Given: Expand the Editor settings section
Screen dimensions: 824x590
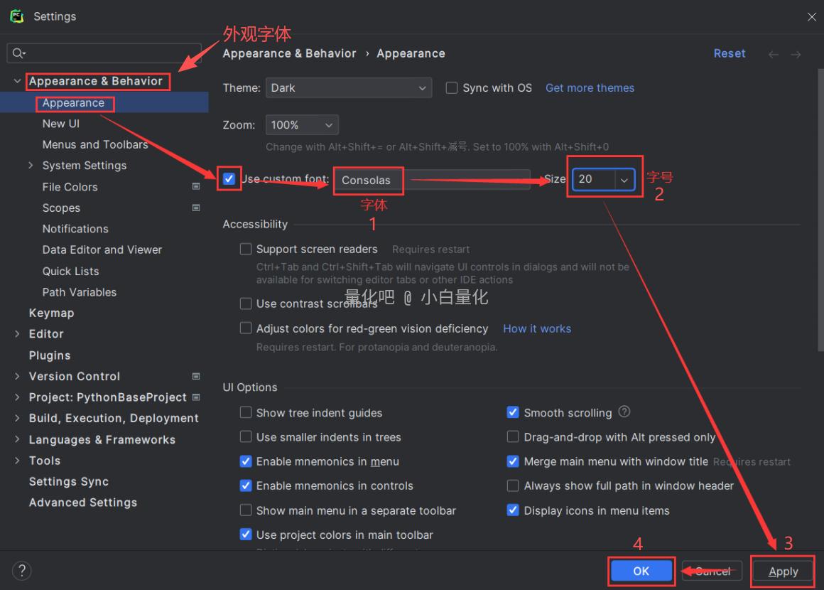Looking at the screenshot, I should 17,334.
